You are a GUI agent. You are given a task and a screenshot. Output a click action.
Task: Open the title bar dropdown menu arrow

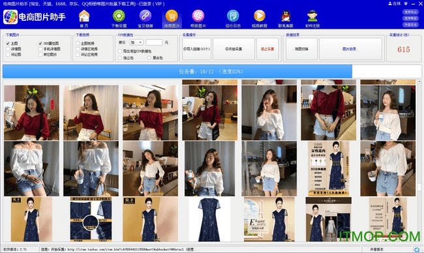(406, 3)
